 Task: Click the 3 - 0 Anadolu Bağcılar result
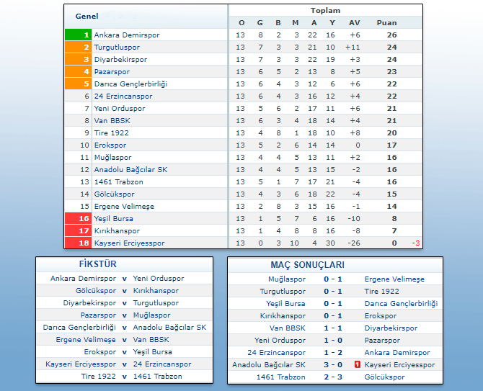point(333,365)
